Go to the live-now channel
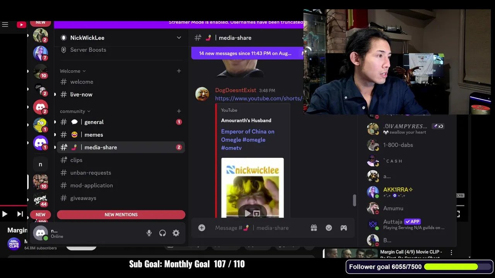The height and width of the screenshot is (278, 495). pyautogui.click(x=121, y=95)
